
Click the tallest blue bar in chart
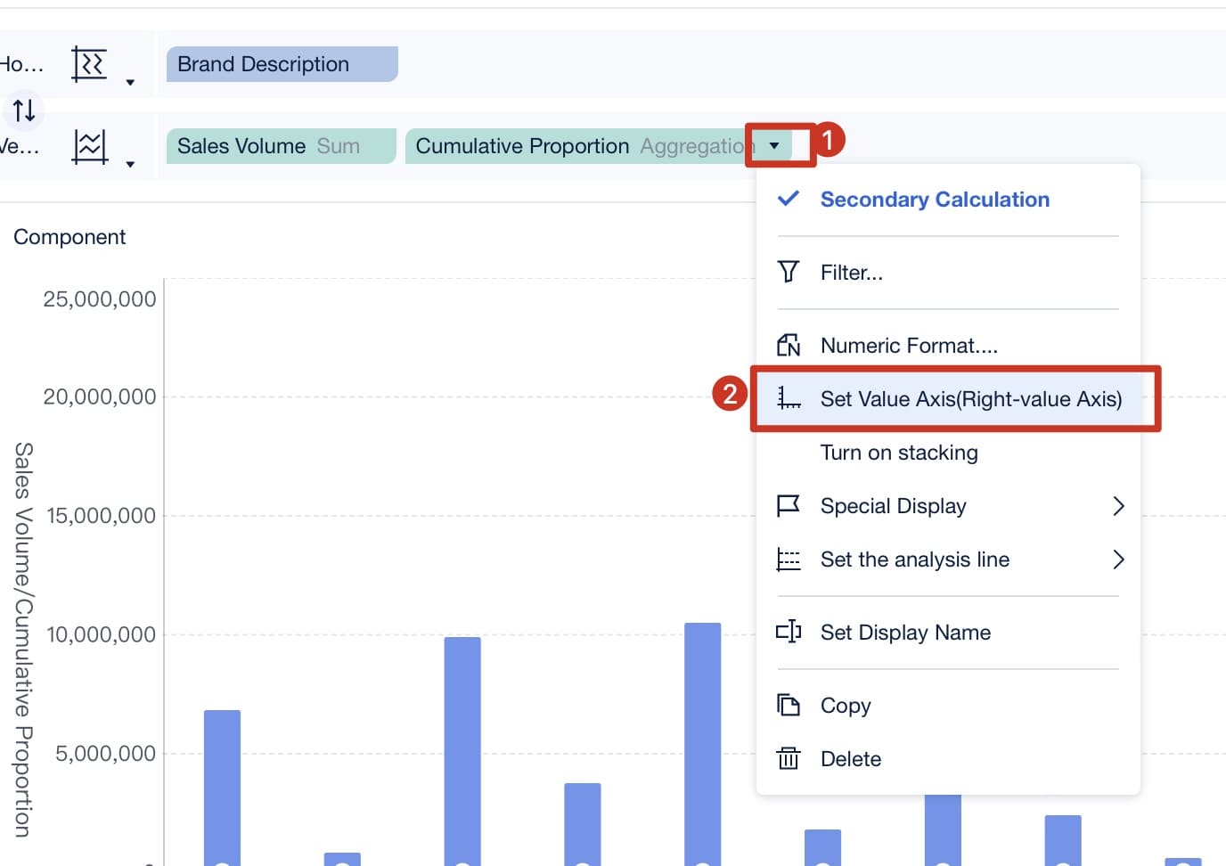coord(702,744)
